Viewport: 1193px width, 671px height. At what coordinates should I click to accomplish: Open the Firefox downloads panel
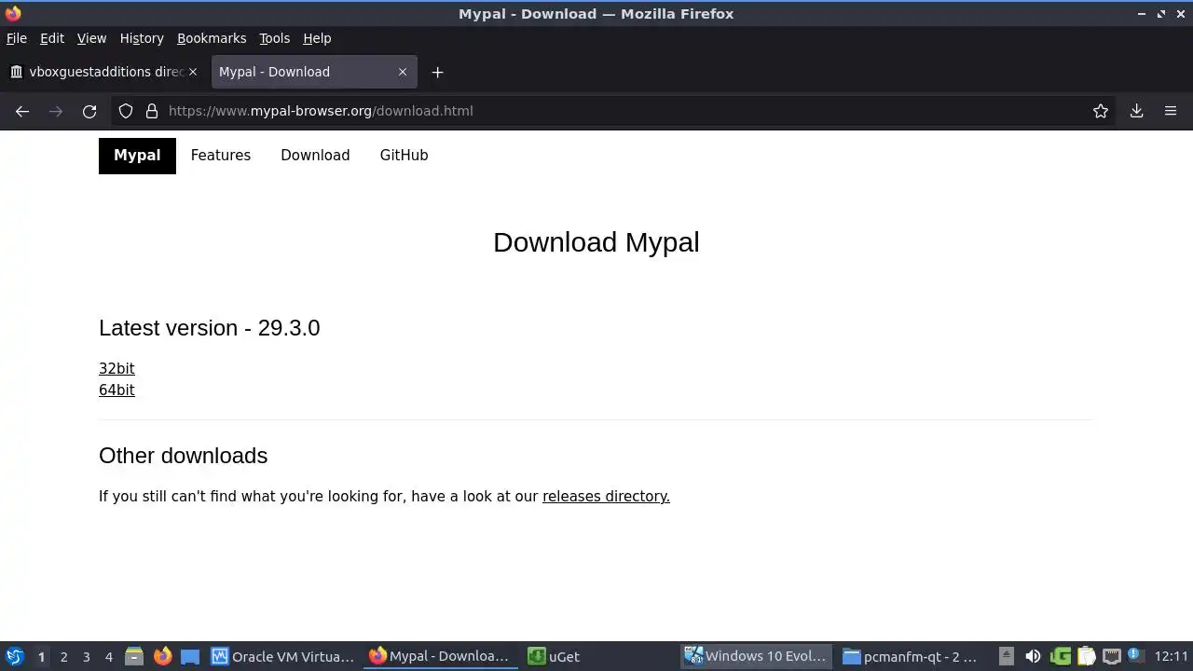click(1137, 111)
